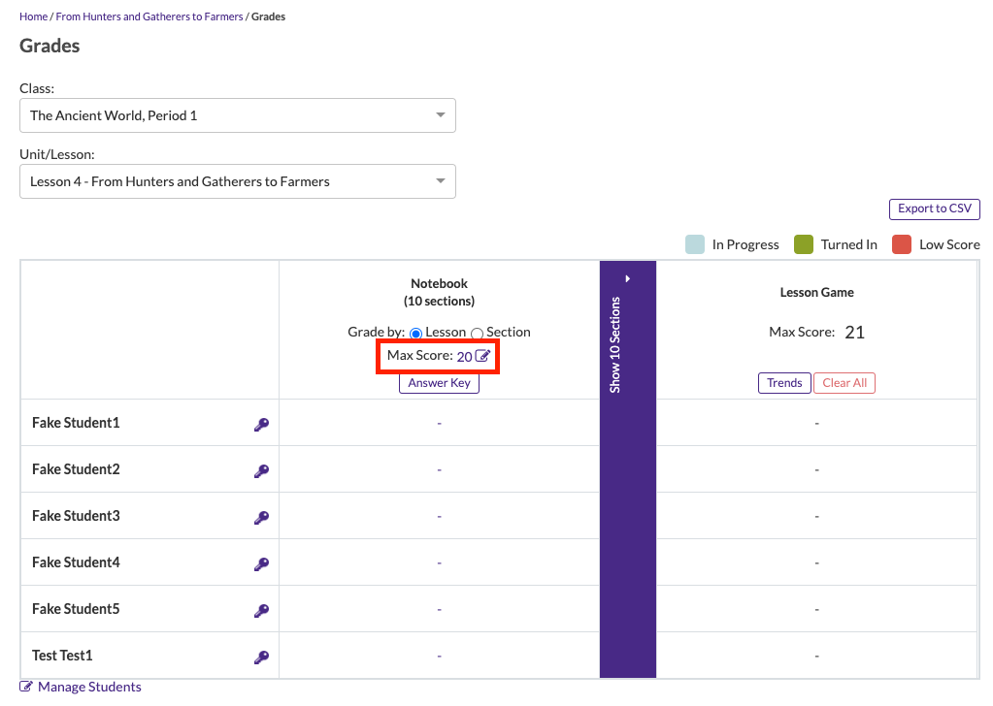Open the Unit/Lesson dropdown for Lesson 4
This screenshot has width=993, height=706.
coord(237,180)
